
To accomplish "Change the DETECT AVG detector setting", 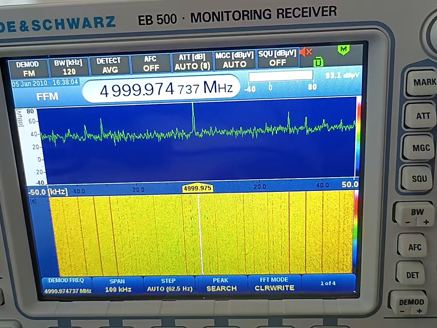I will (109, 65).
